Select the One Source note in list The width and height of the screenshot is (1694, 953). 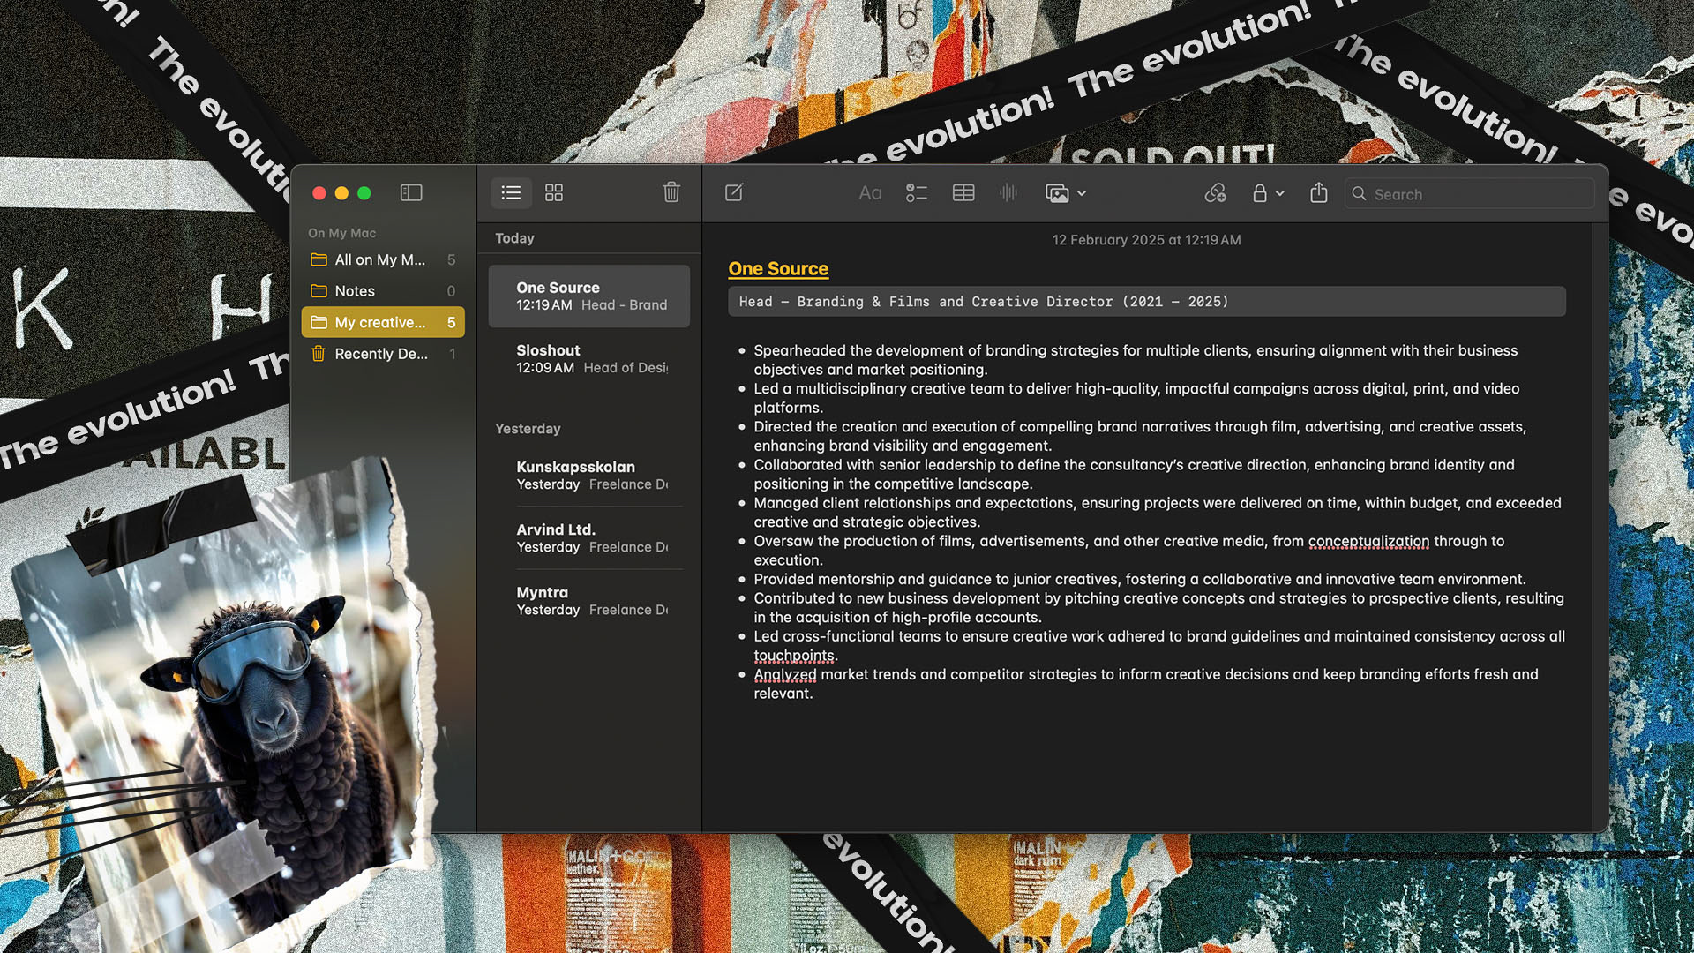[589, 296]
